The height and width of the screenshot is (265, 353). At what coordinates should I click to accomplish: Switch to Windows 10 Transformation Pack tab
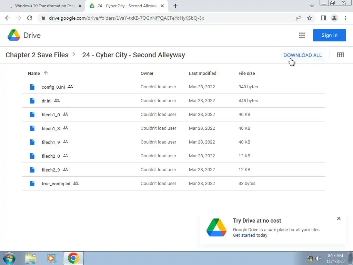[x=44, y=6]
